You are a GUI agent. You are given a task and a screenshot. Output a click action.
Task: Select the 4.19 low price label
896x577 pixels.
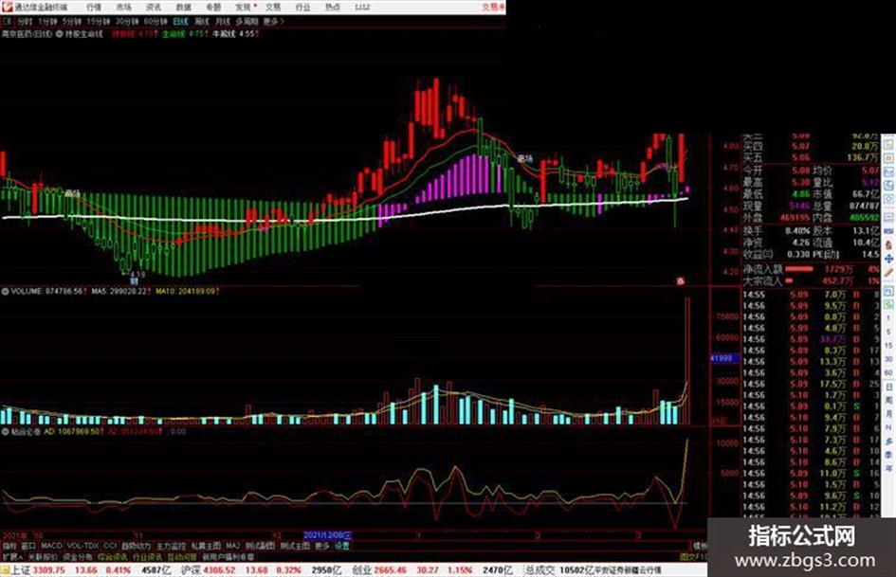coord(137,275)
